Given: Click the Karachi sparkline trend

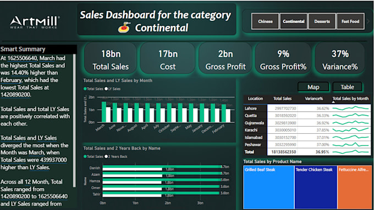Looking at the screenshot, I should tap(350, 130).
